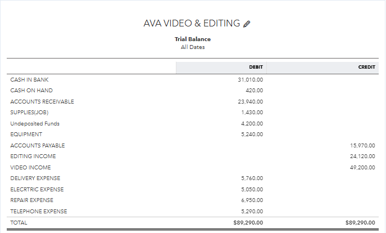The width and height of the screenshot is (386, 233).
Task: Click the 31,010.00 debit amount
Action: click(x=251, y=80)
